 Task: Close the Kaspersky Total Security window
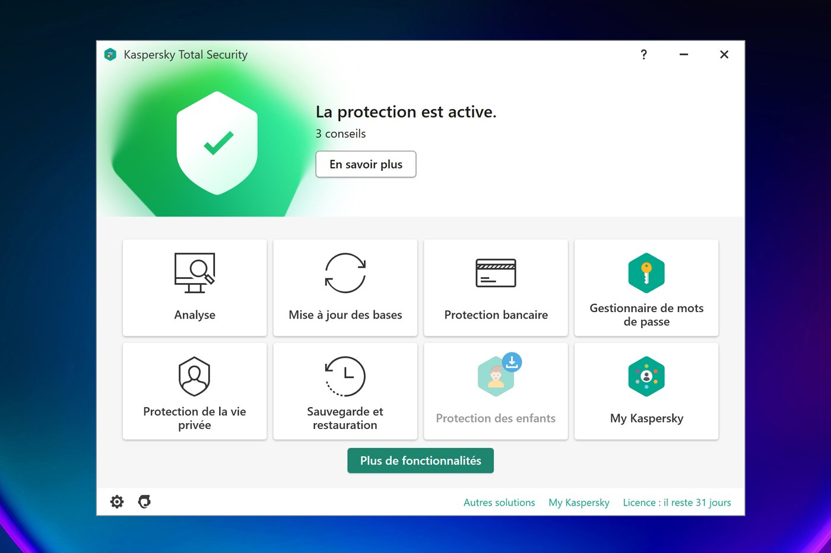724,55
